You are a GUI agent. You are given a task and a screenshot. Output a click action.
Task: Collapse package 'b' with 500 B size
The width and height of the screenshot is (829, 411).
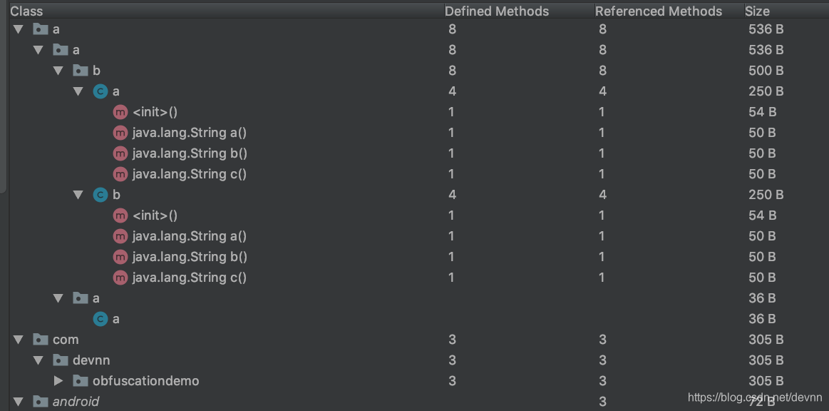(58, 71)
